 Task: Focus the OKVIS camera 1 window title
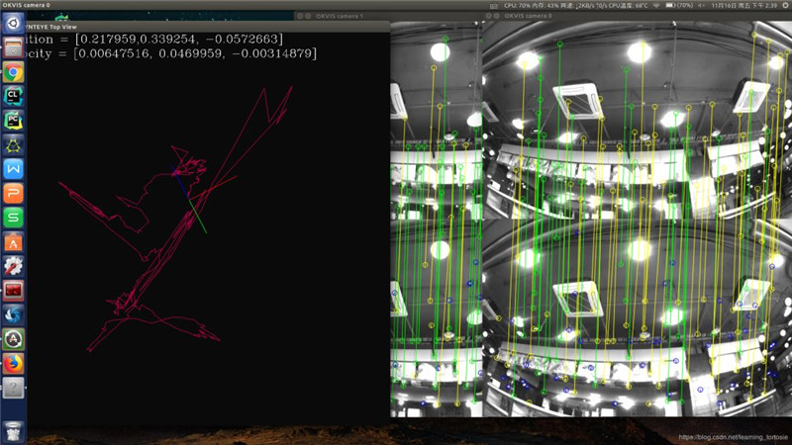pos(339,17)
